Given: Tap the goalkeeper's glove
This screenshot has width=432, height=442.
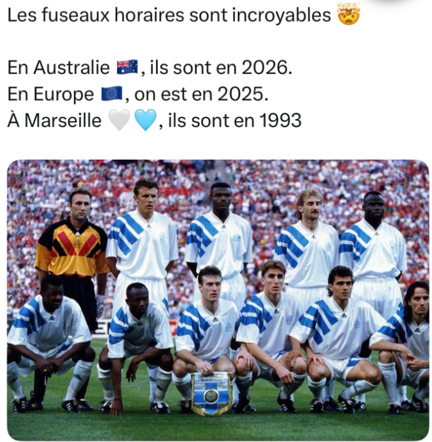Looking at the screenshot, I should click(100, 306).
